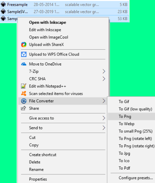
Task: Click the WPS Office Cloud icon
Action: (24, 54)
